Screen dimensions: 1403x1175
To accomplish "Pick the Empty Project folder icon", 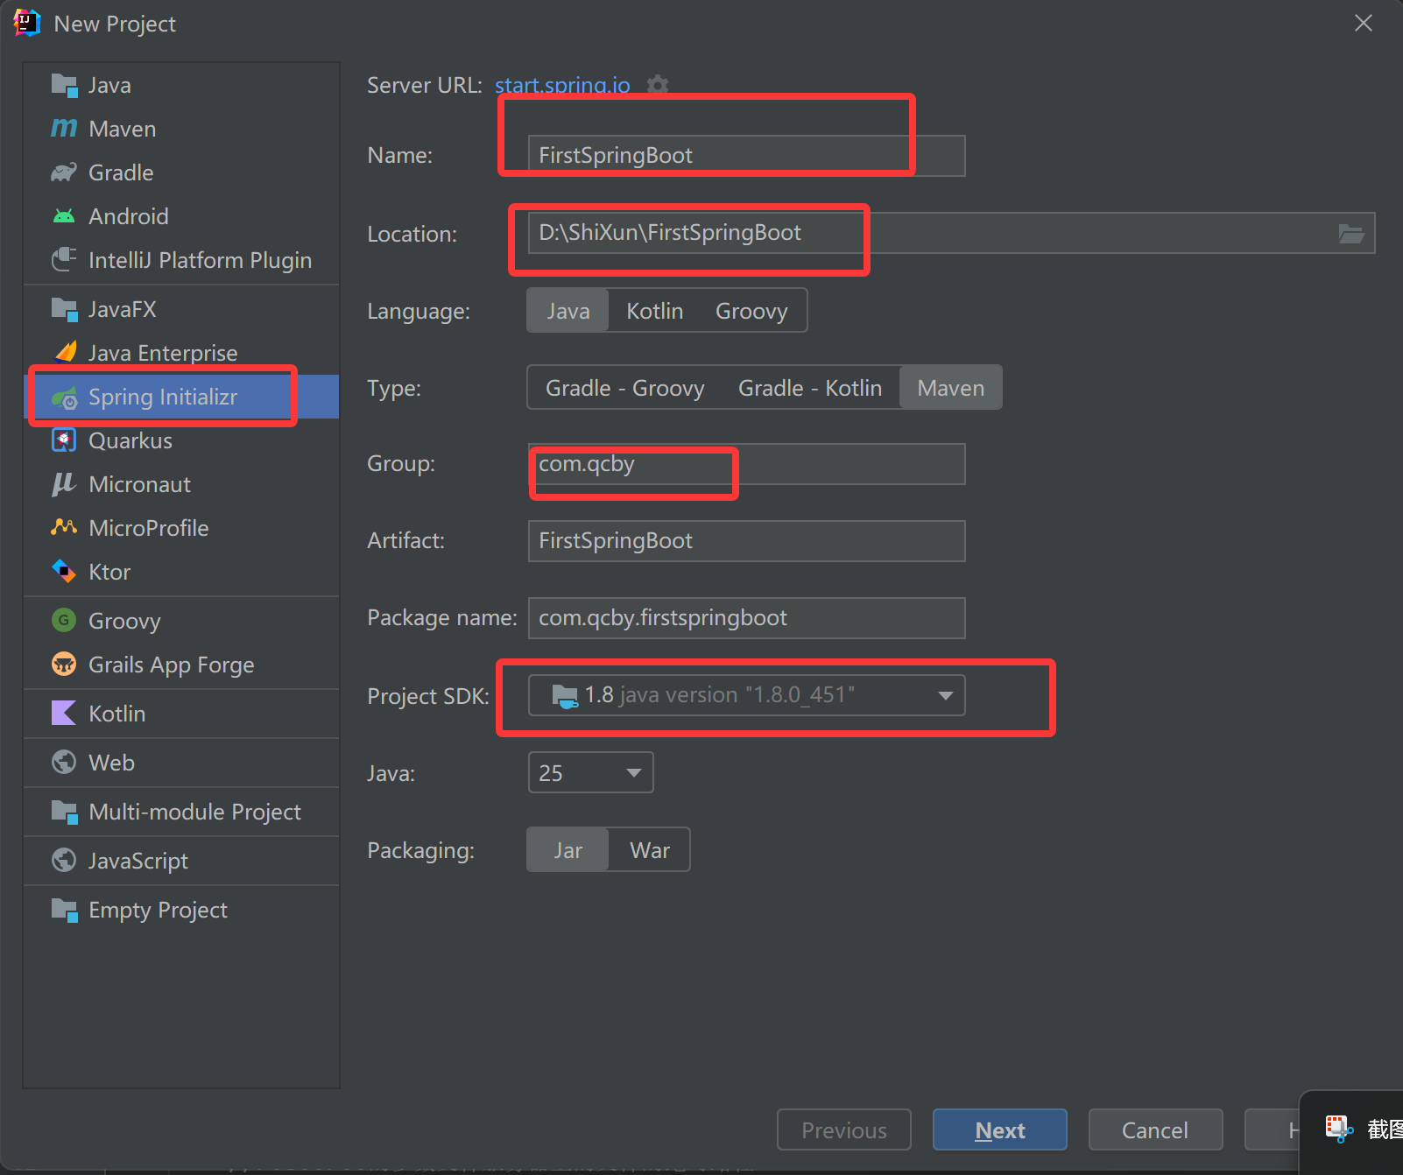I will (64, 910).
